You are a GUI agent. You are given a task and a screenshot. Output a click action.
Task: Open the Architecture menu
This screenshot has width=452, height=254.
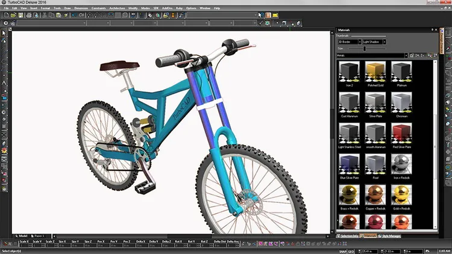point(117,8)
